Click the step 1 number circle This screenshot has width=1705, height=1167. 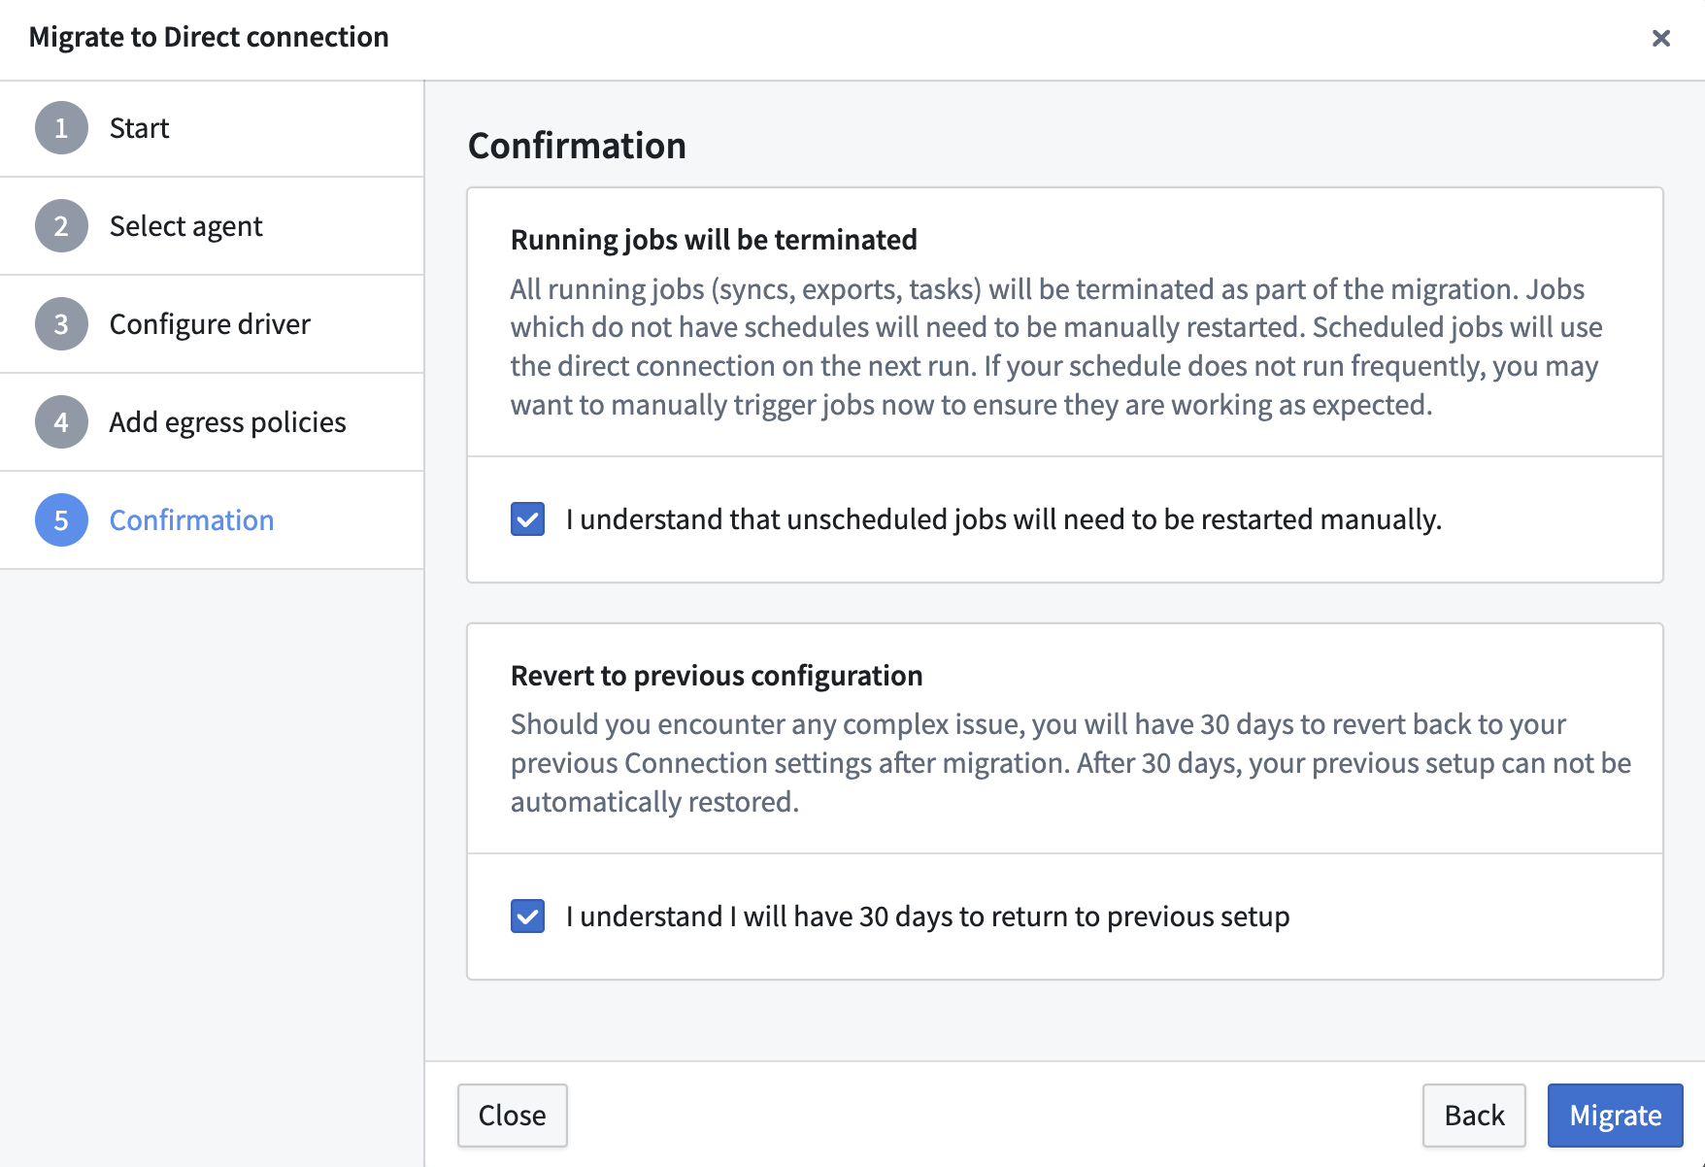61,128
